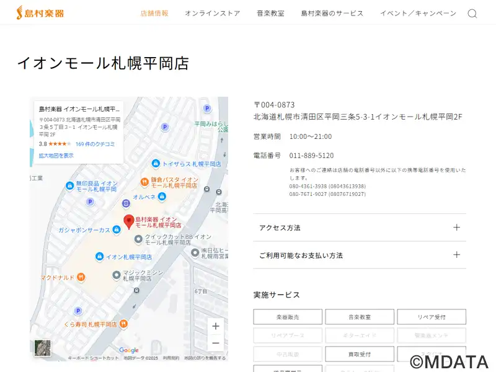
Task: Click the 無印良品 shopping pin icon
Action: [69, 185]
